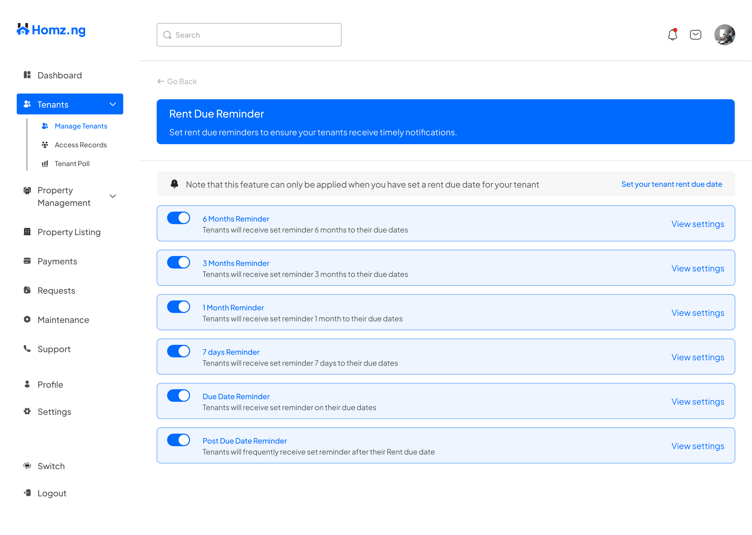Screen dimensions: 752x535
Task: Open the messages envelope icon
Action: (695, 34)
